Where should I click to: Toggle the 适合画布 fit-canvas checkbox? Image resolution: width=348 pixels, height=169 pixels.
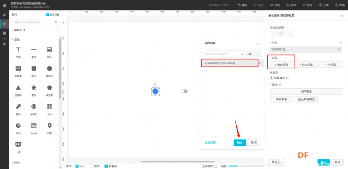tap(215, 166)
